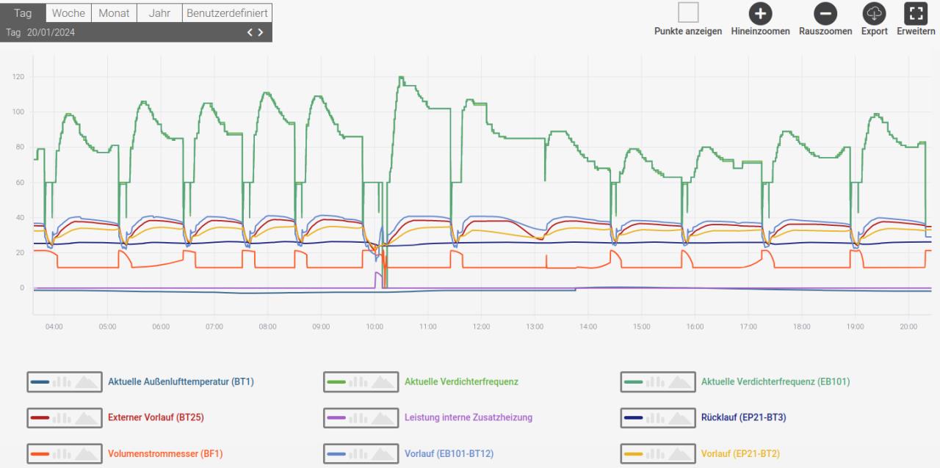Select bar chart style for Vorlauf (EP21-BT2)

[656, 453]
